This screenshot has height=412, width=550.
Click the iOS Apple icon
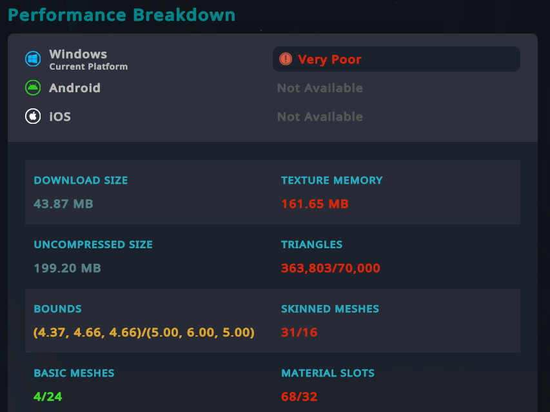tap(33, 117)
